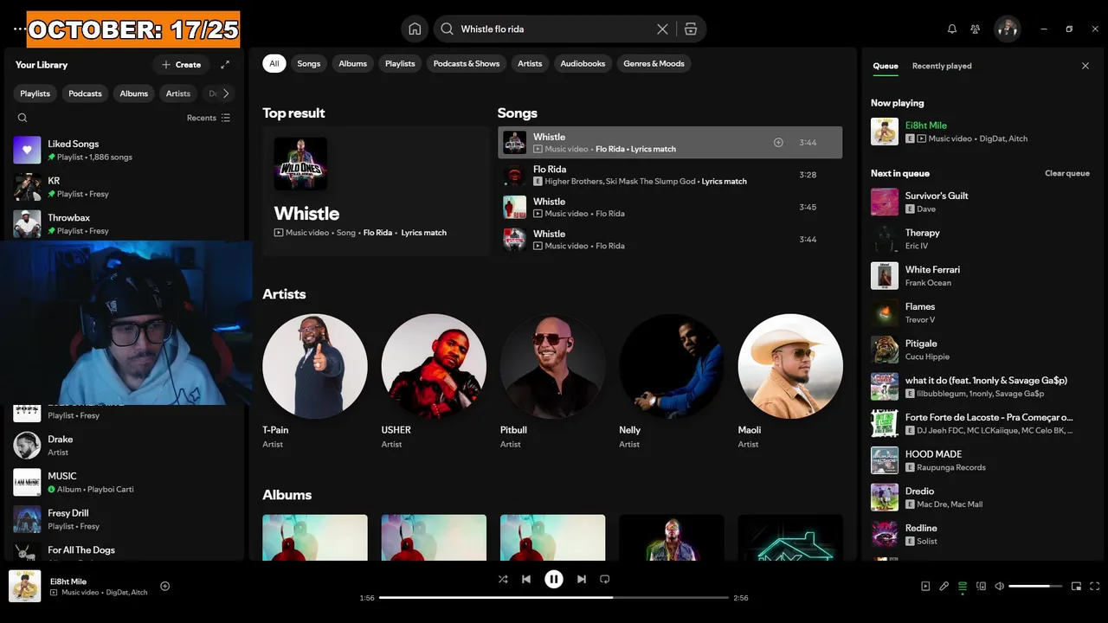1108x623 pixels.
Task: Toggle shuffle playback
Action: click(503, 579)
